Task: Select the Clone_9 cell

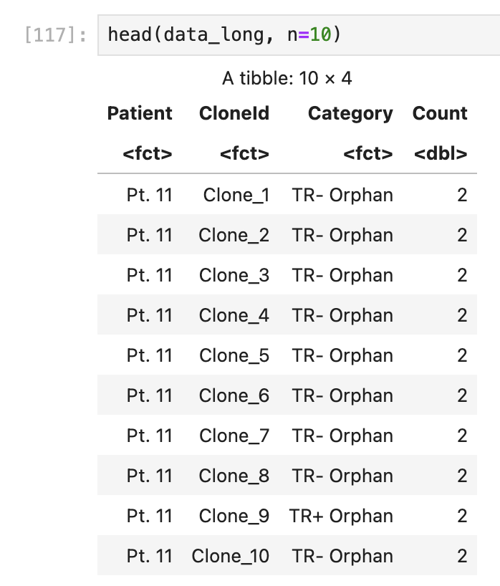Action: (234, 516)
